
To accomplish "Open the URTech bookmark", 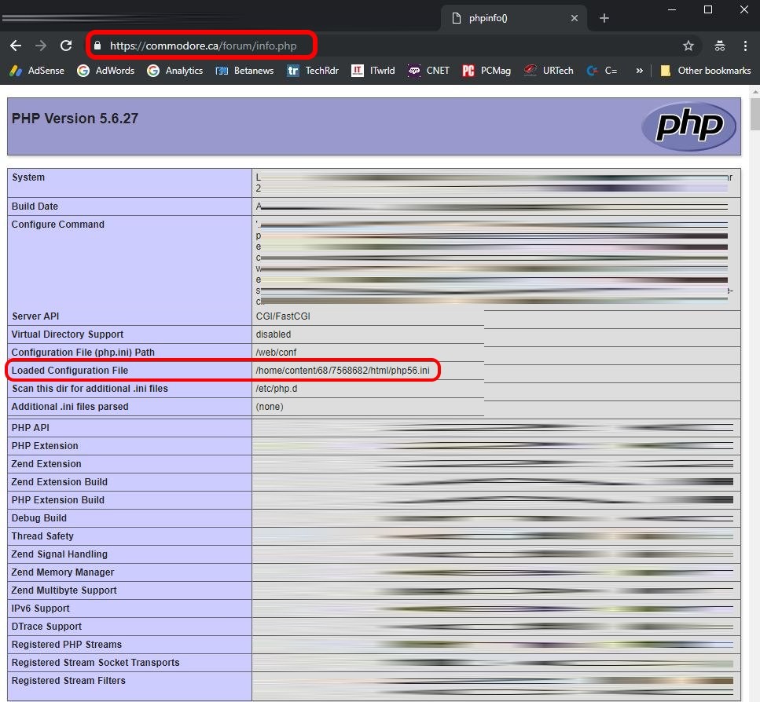I will pos(549,71).
